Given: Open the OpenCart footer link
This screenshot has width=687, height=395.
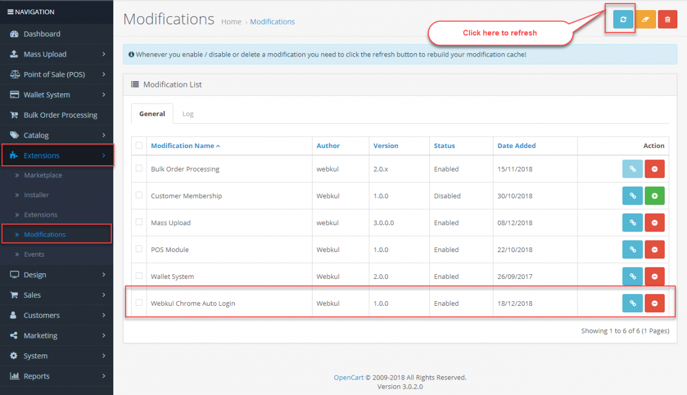Looking at the screenshot, I should point(348,377).
